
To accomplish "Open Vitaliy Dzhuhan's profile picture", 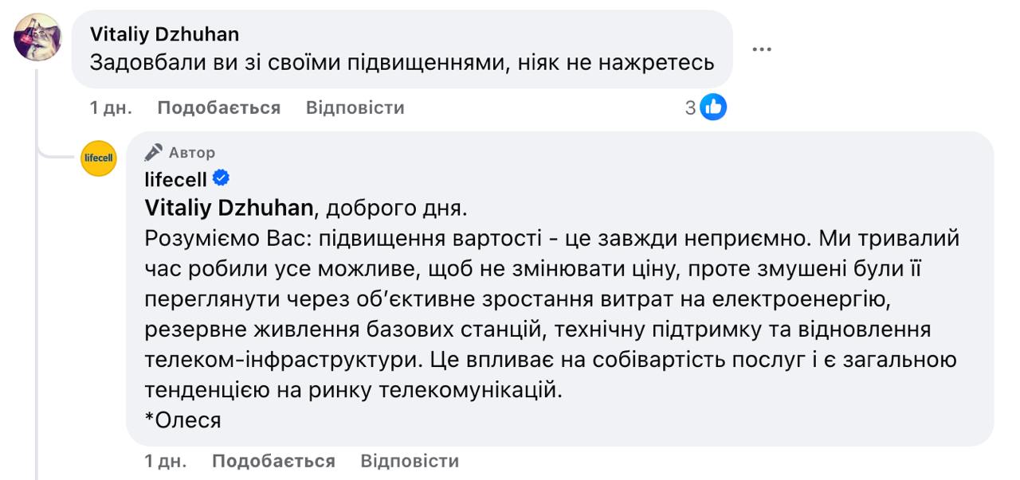I will tap(37, 37).
